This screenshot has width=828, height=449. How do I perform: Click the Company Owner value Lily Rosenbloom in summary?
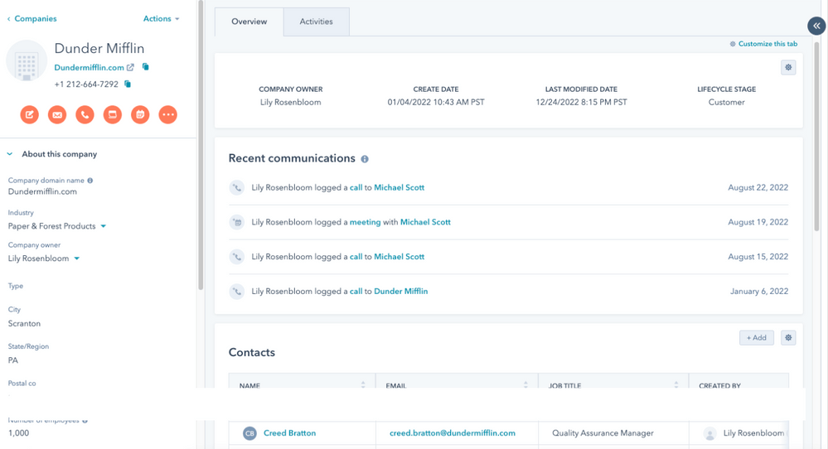290,103
